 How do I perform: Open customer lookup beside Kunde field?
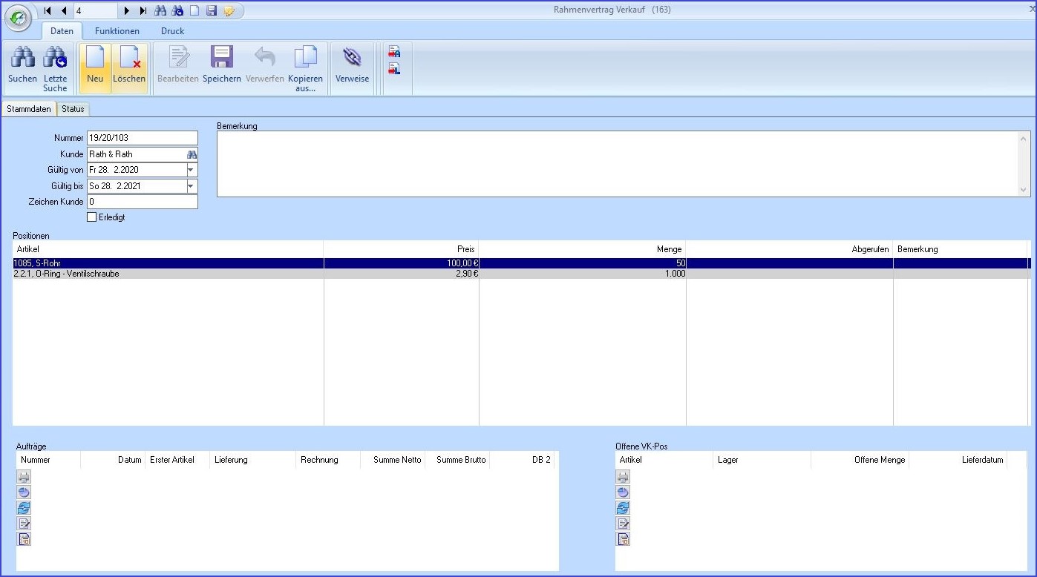pos(192,154)
